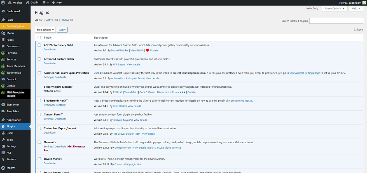
Task: Click the Dashboard gauge icon in sidebar
Action: coord(3,11)
